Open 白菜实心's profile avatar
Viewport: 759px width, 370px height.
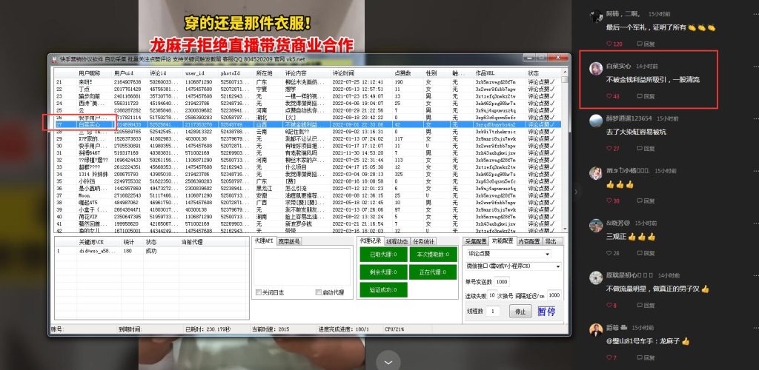[x=596, y=68]
